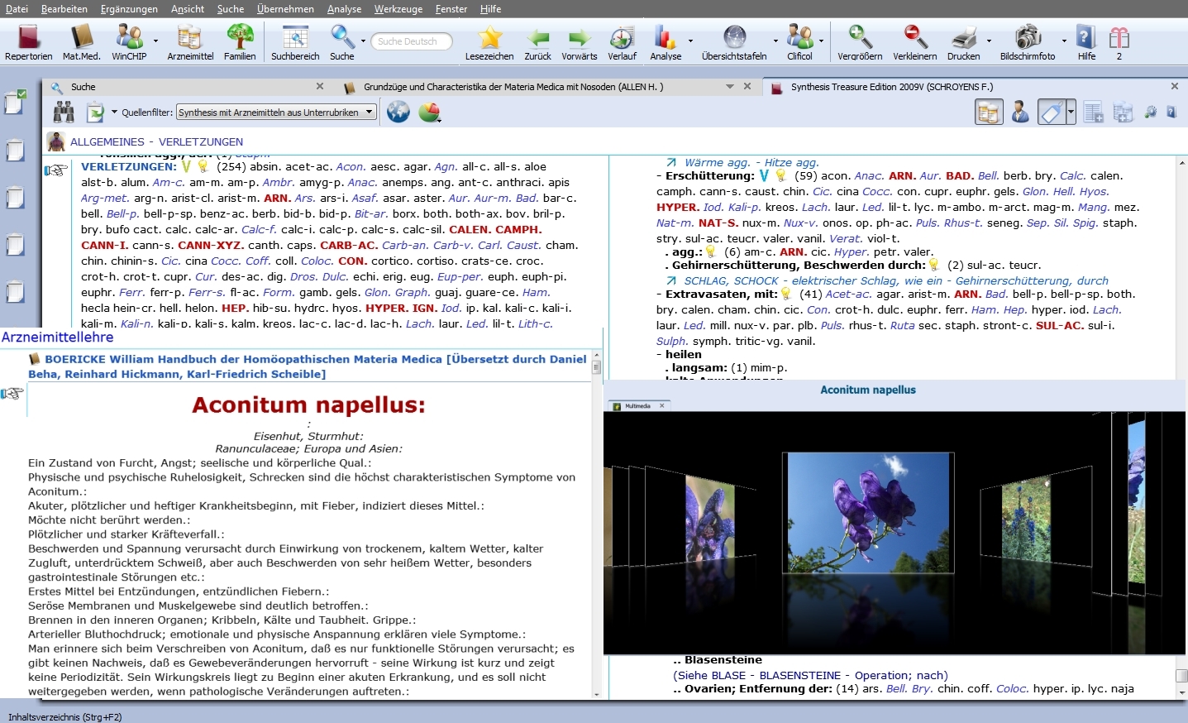Open the Werkzeuge menu
This screenshot has width=1188, height=723.
398,9
